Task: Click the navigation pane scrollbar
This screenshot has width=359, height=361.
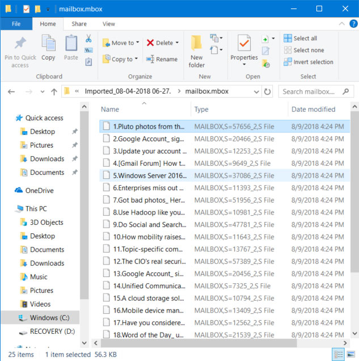Action: click(x=85, y=205)
